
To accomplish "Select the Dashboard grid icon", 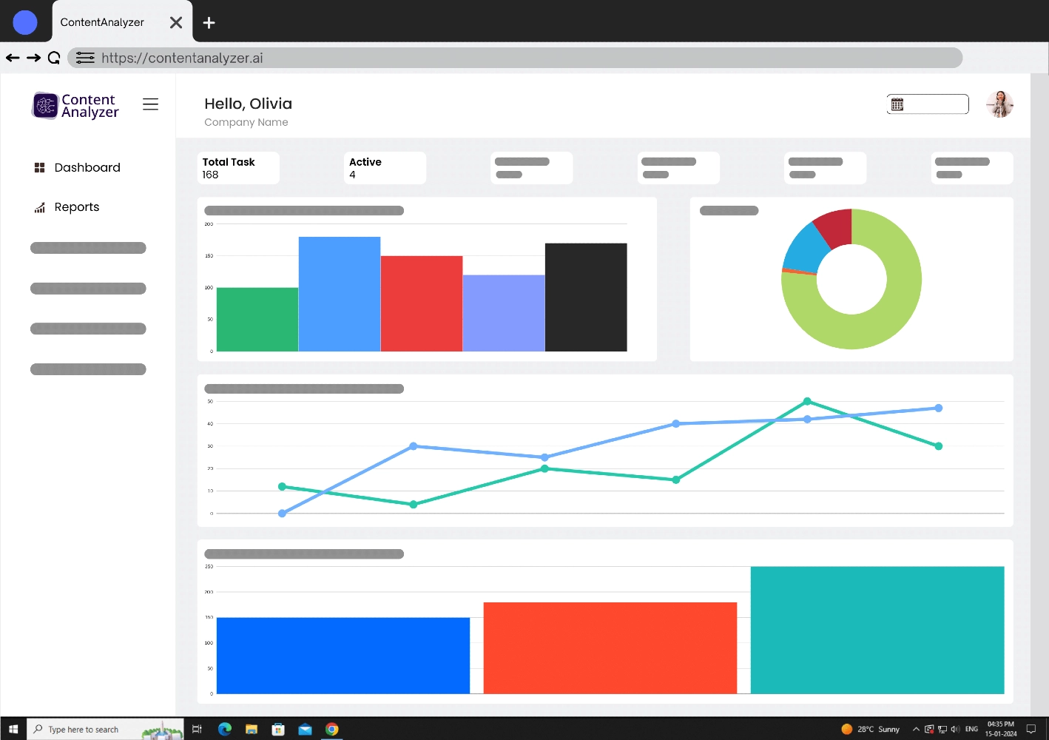I will [39, 167].
